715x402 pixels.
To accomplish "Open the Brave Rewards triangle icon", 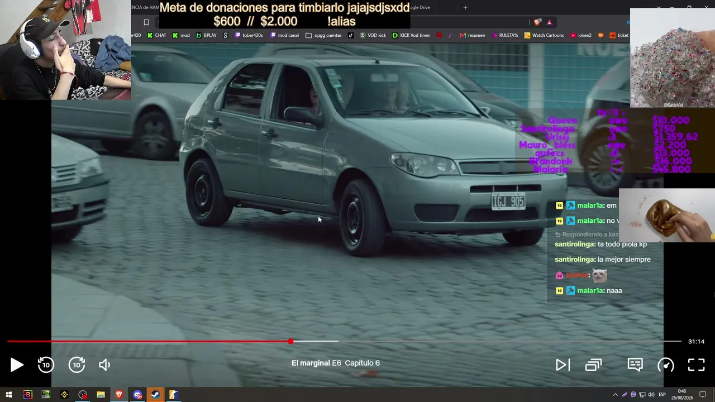I will pos(549,22).
